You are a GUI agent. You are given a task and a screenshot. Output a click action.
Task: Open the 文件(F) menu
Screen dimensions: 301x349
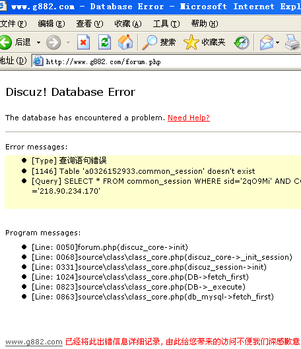click(13, 23)
